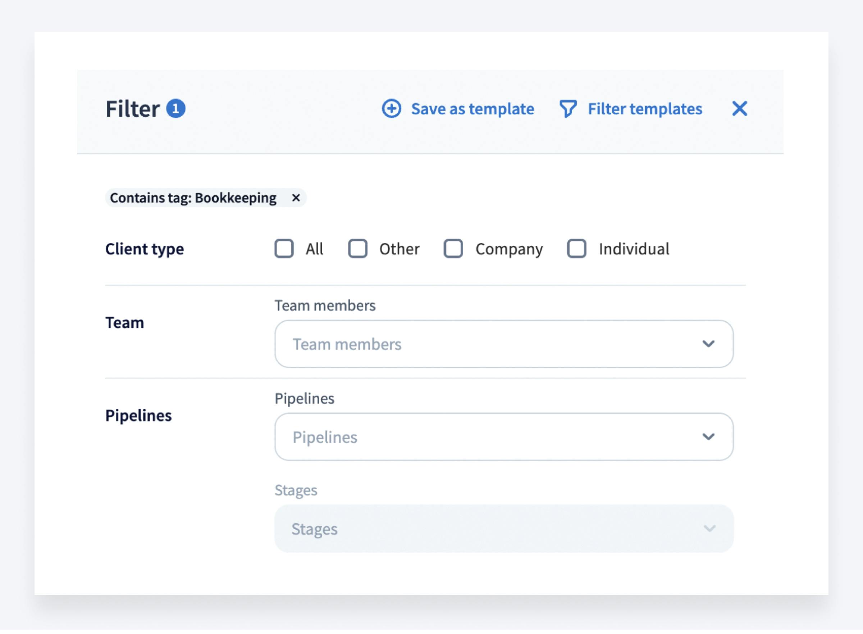Enable the Company client type checkbox
Screen dimensions: 863x634
[x=453, y=249]
